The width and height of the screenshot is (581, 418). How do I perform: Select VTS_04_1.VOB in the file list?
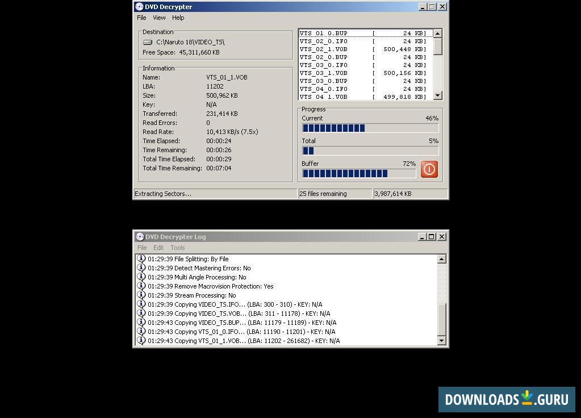pos(365,97)
